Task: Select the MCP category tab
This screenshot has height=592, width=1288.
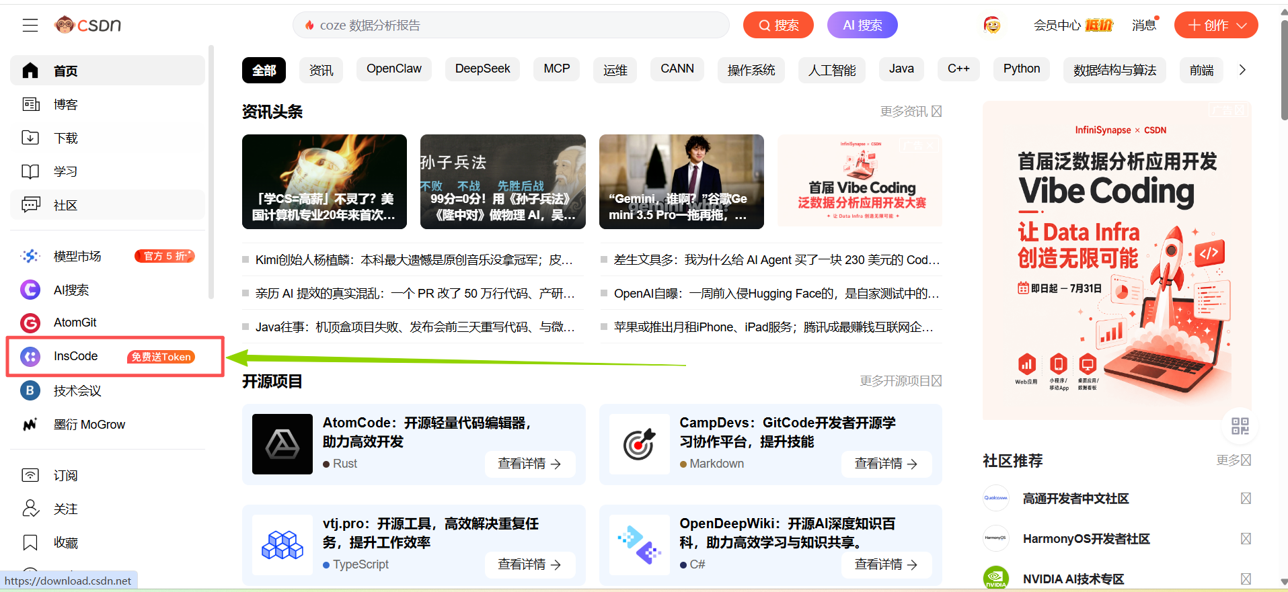Action: (x=557, y=69)
